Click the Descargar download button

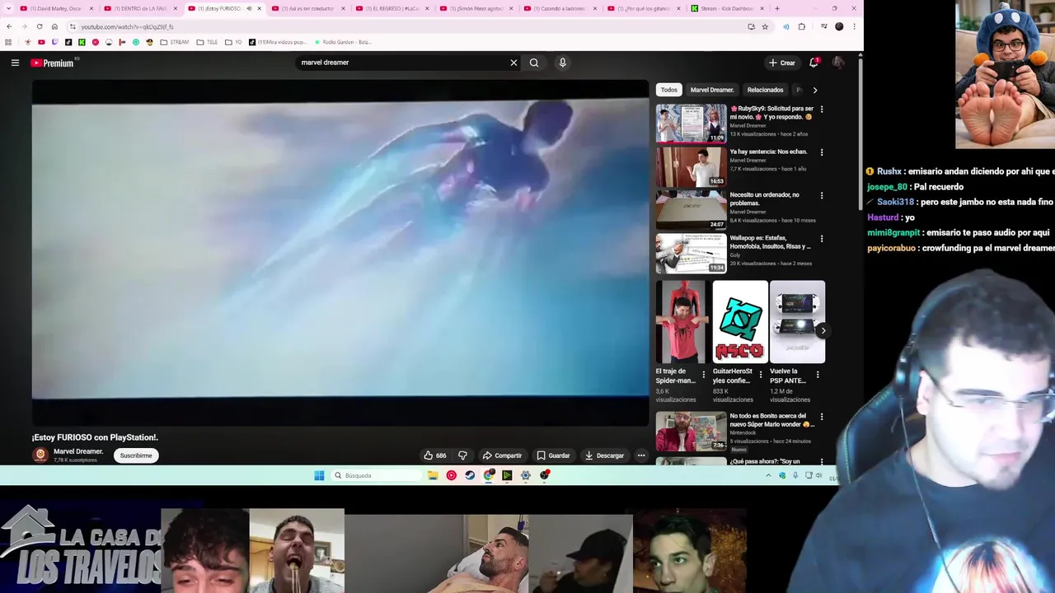(604, 455)
